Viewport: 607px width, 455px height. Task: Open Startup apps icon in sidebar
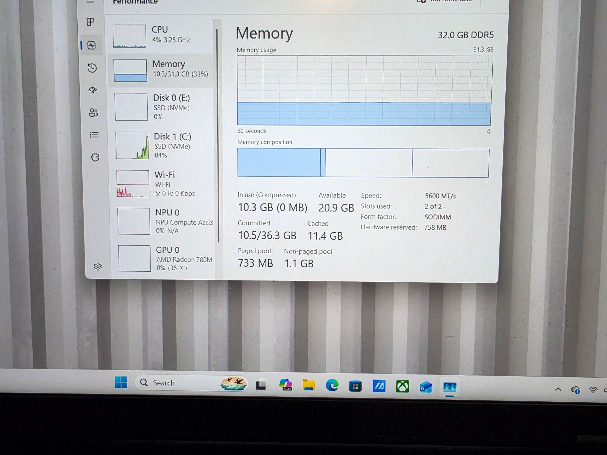(x=93, y=90)
